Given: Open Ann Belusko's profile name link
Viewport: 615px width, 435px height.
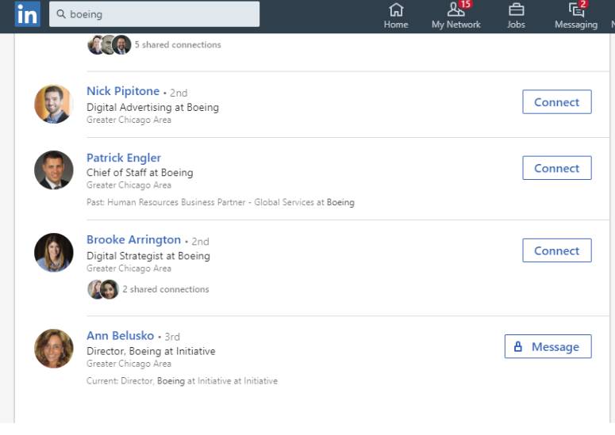Looking at the screenshot, I should point(120,335).
